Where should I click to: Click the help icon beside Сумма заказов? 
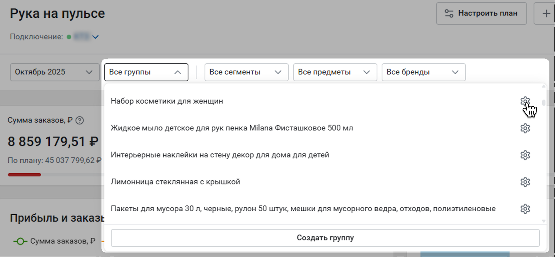(80, 120)
